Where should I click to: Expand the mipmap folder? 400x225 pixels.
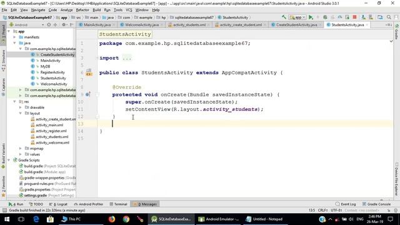(21, 149)
